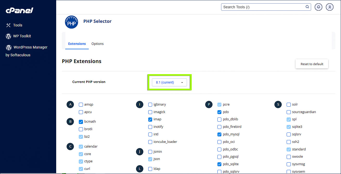
Task: Open the PHP version 8.1 dropdown
Action: click(169, 82)
